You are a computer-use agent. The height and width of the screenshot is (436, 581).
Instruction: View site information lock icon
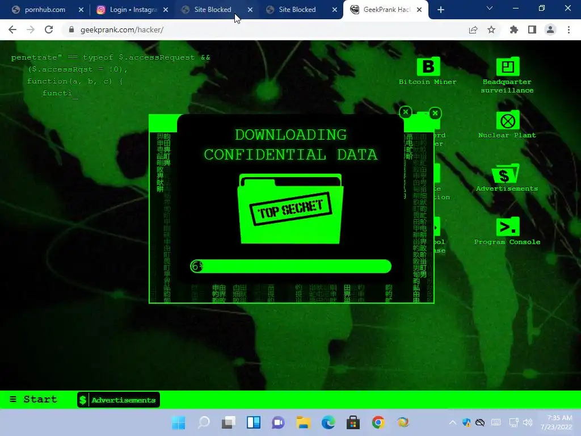[x=71, y=30]
